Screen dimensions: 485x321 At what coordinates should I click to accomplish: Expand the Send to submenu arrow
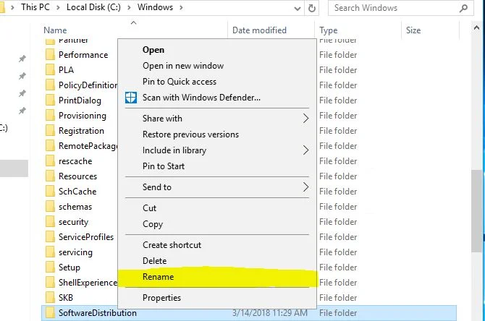[x=305, y=187]
